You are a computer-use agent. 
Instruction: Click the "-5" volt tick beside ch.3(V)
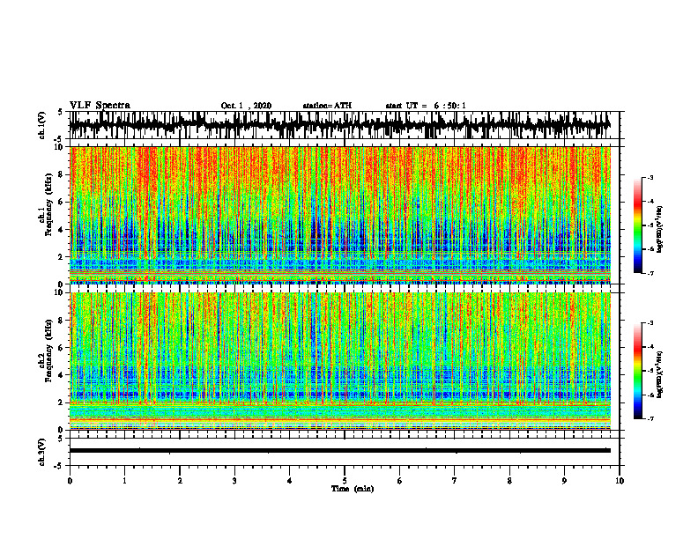[59, 466]
